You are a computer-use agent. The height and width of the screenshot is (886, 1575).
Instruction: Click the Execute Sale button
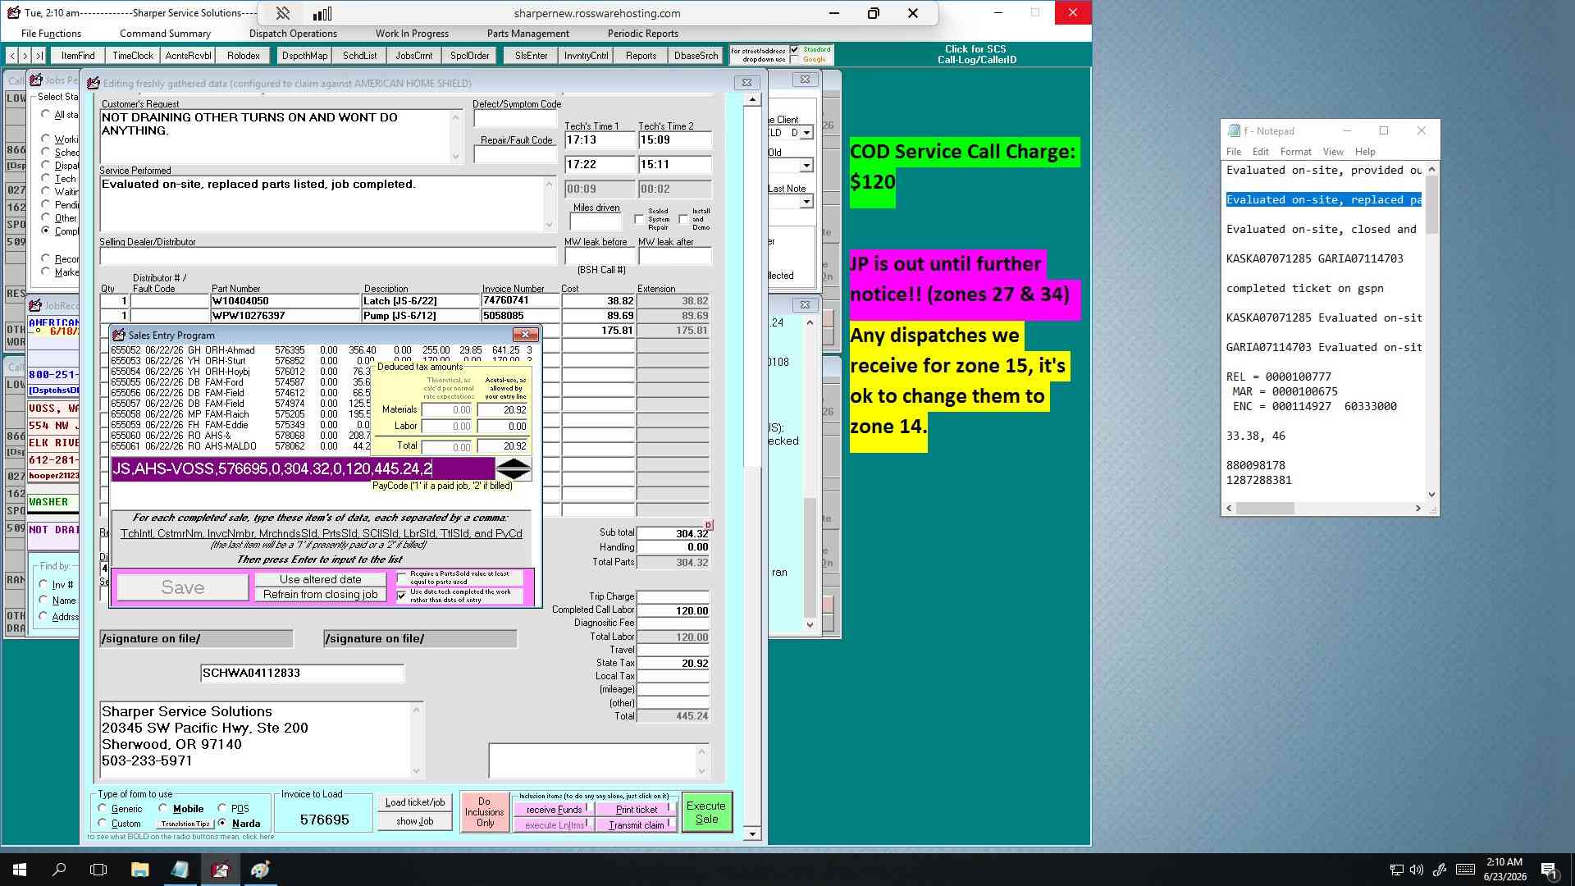pos(706,812)
